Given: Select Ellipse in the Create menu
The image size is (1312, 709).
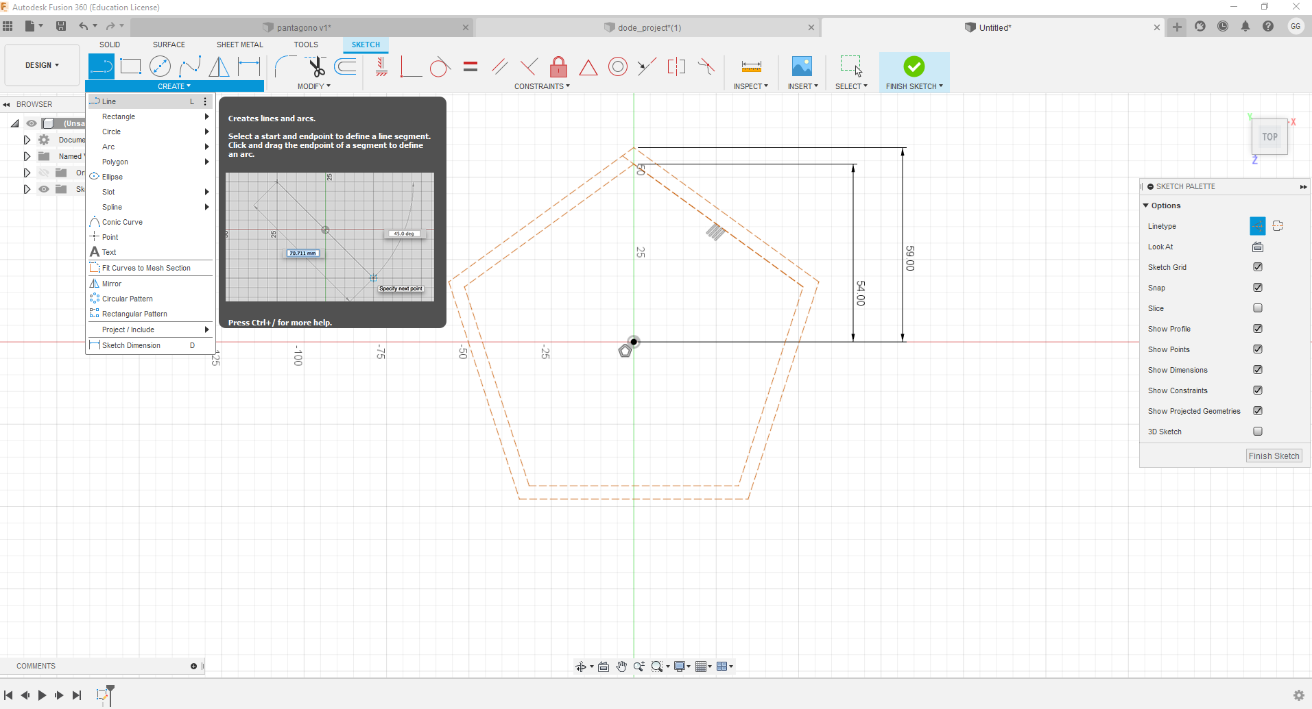Looking at the screenshot, I should pyautogui.click(x=150, y=177).
